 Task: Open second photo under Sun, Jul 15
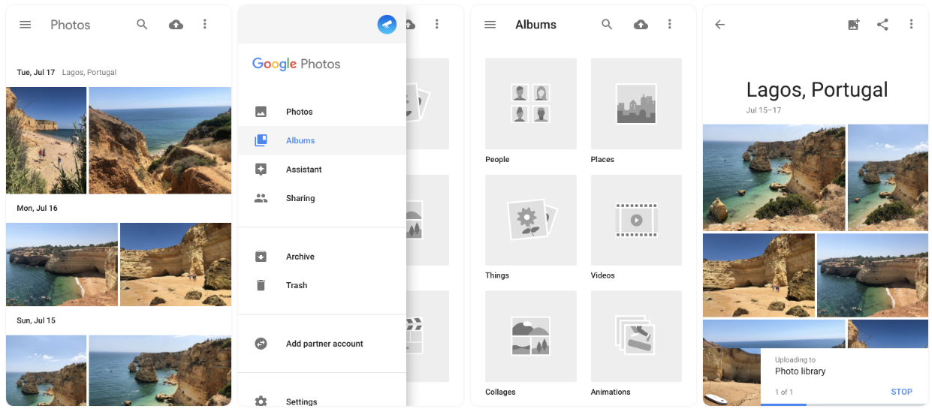(x=160, y=371)
